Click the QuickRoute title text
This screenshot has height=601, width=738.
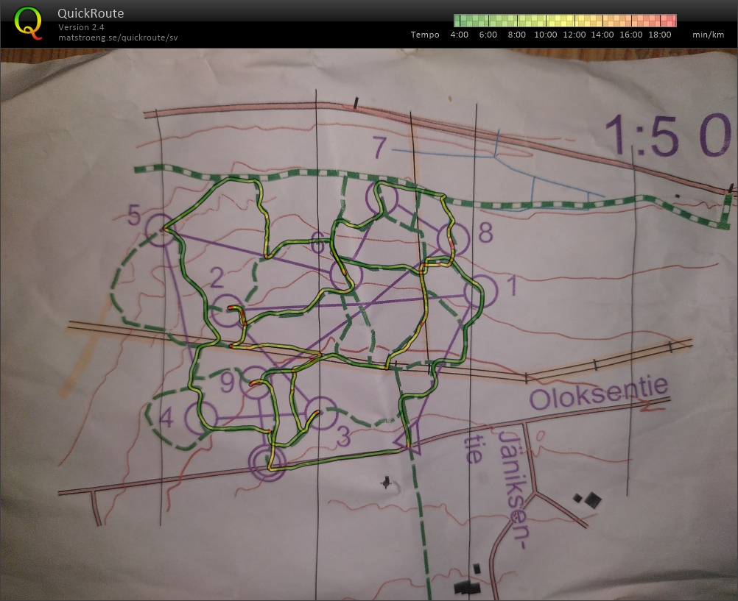coord(91,13)
